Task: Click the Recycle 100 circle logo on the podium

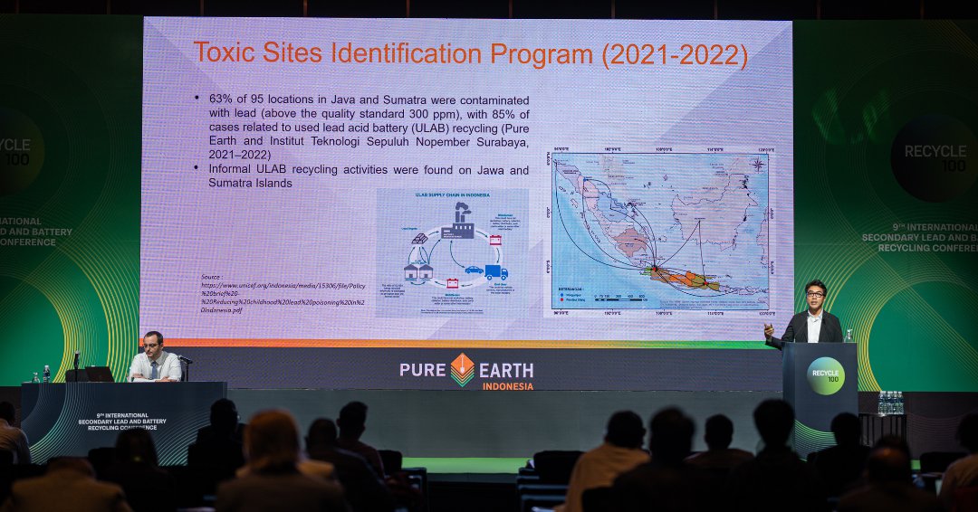Action: point(825,375)
